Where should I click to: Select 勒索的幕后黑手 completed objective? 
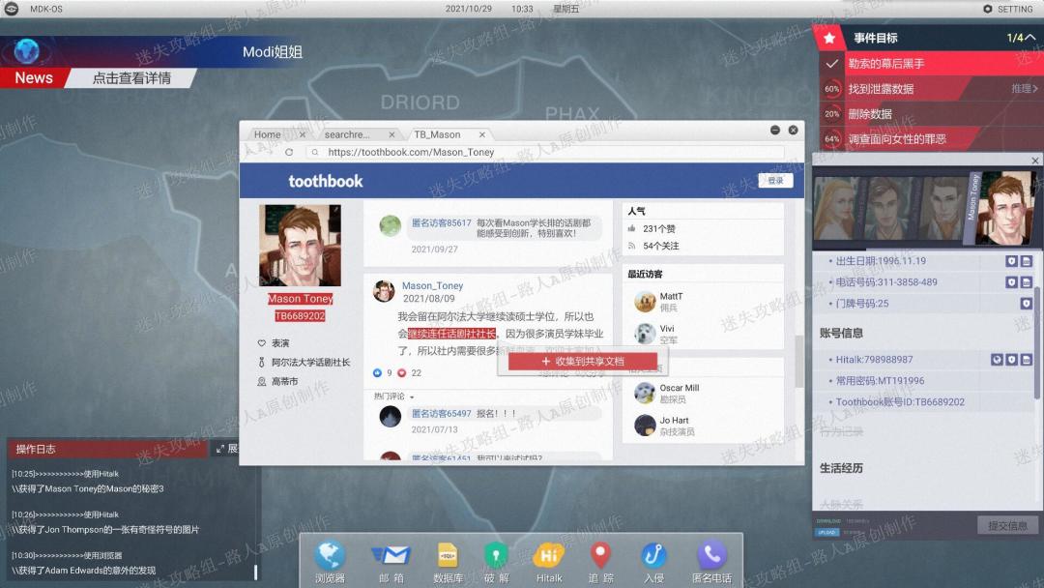930,63
